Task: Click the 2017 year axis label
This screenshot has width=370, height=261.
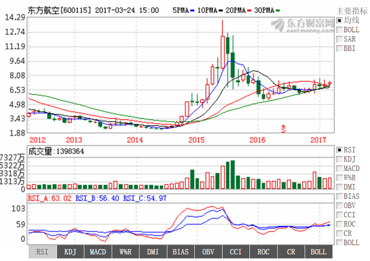Action: (318, 140)
